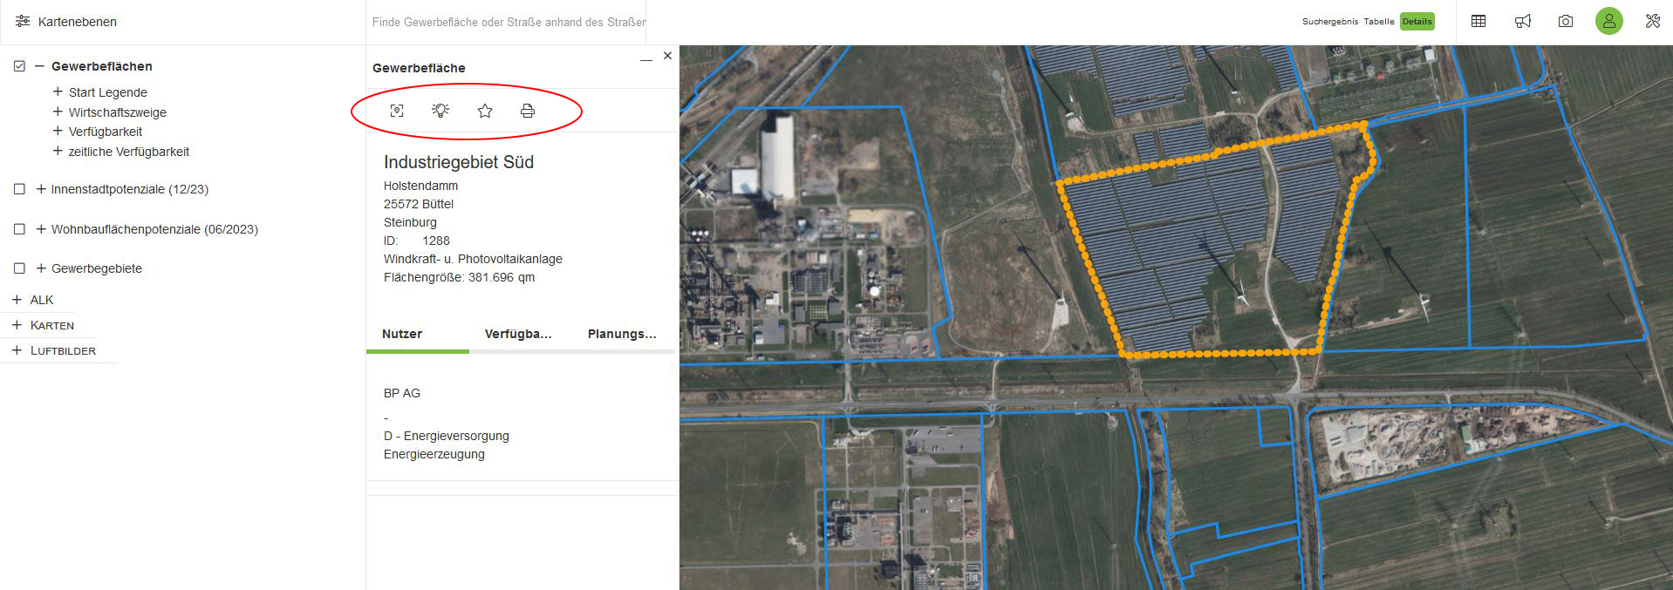Open the table grid icon in top toolbar
This screenshot has width=1673, height=590.
1478,21
